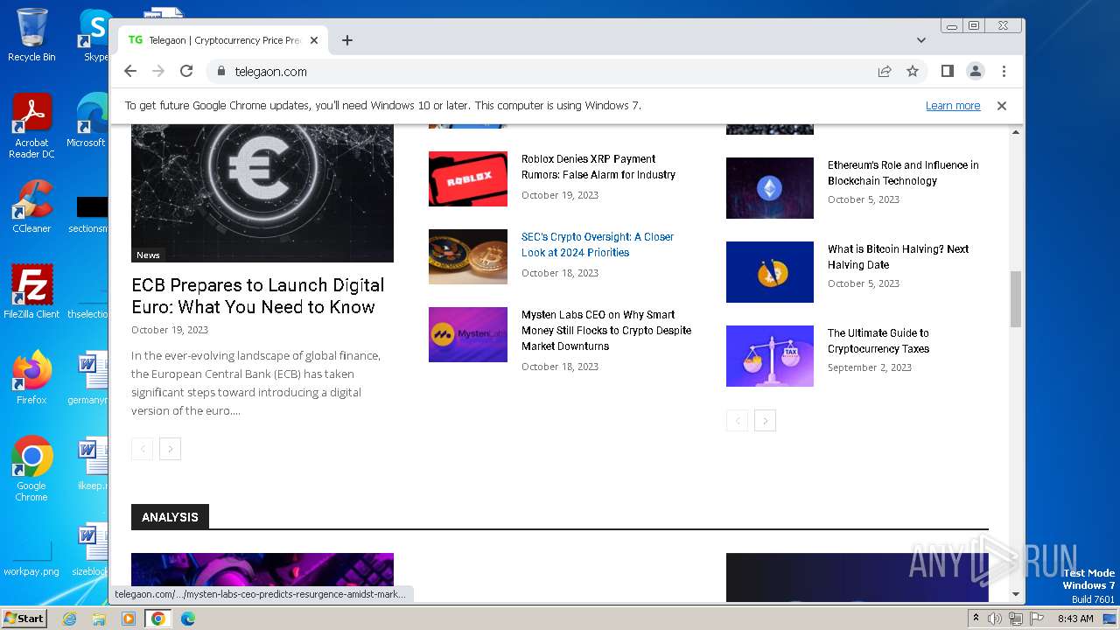Screen dimensions: 1120x630
Task: Open Windows Explorer folder in taskbar
Action: click(x=99, y=619)
